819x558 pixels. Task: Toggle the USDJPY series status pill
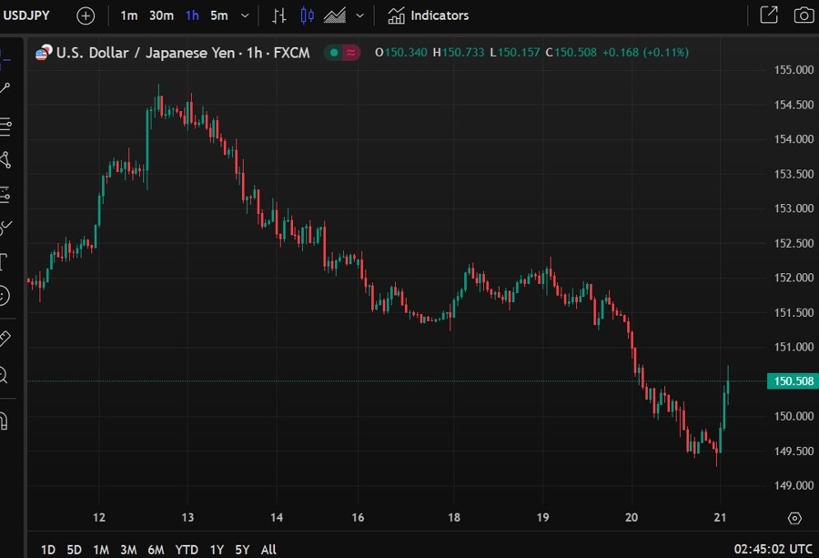(x=341, y=53)
